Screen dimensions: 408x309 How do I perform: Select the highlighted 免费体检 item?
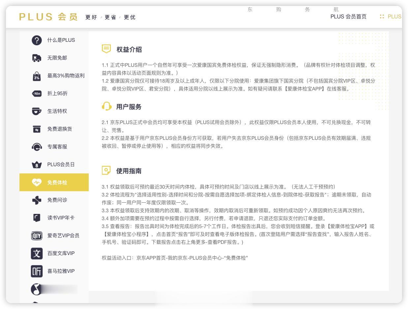click(54, 182)
